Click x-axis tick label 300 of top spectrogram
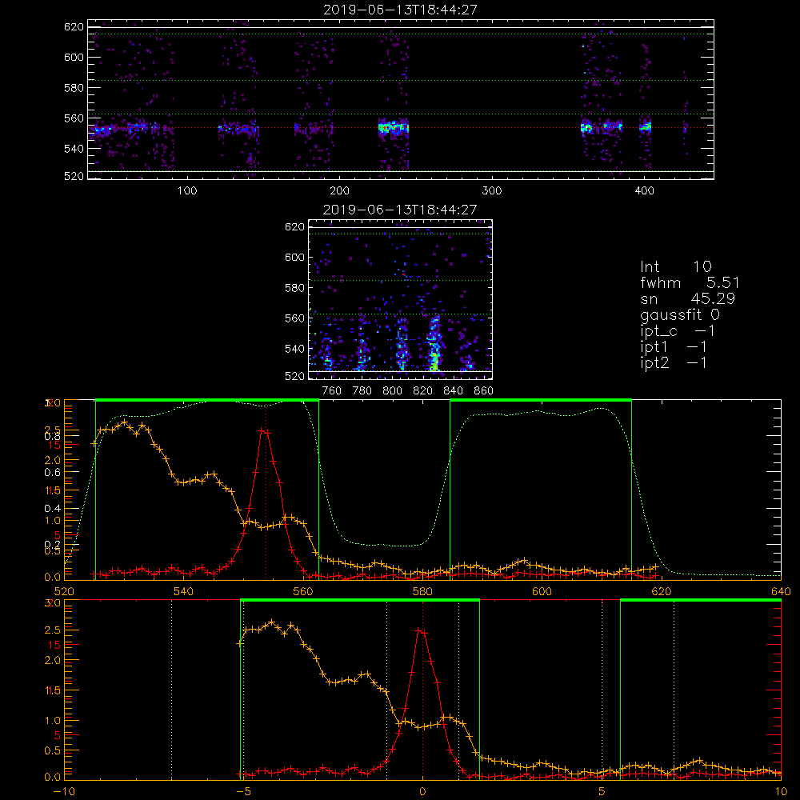Image resolution: width=800 pixels, height=800 pixels. (x=492, y=191)
